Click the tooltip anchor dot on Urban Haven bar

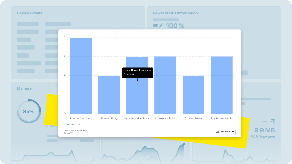137,81
